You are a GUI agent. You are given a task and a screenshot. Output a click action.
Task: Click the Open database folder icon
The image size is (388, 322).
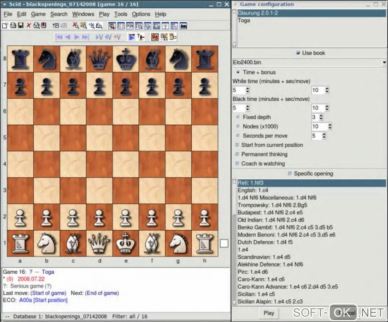(x=13, y=25)
